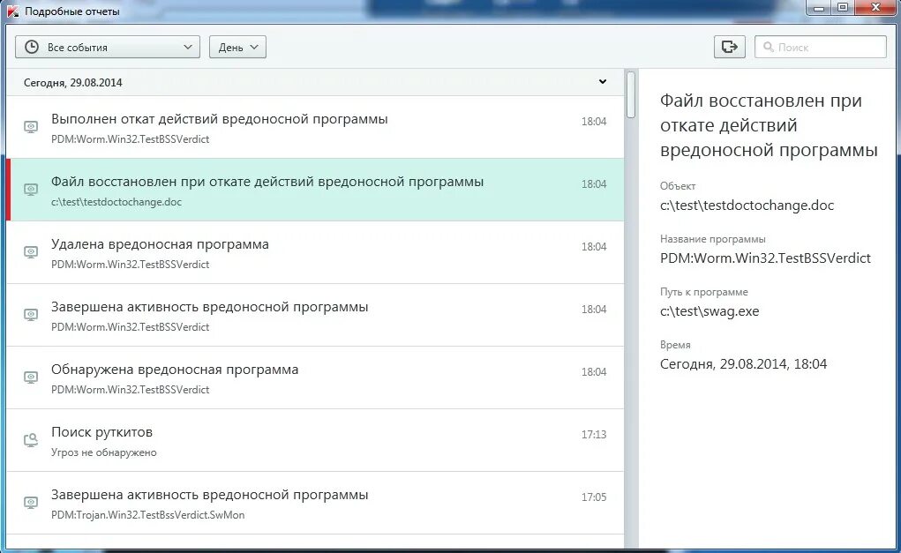The width and height of the screenshot is (901, 553).
Task: Select 'Выполнен откат действий вредоносной программы' event
Action: pos(315,128)
